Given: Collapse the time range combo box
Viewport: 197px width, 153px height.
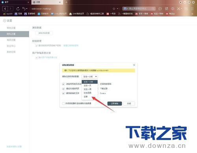Looking at the screenshot, I should coord(90,77).
